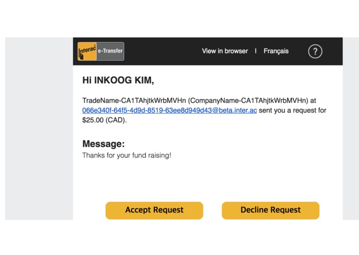Click the empty black header bar area
This screenshot has height=255, width=359.
coord(163,51)
